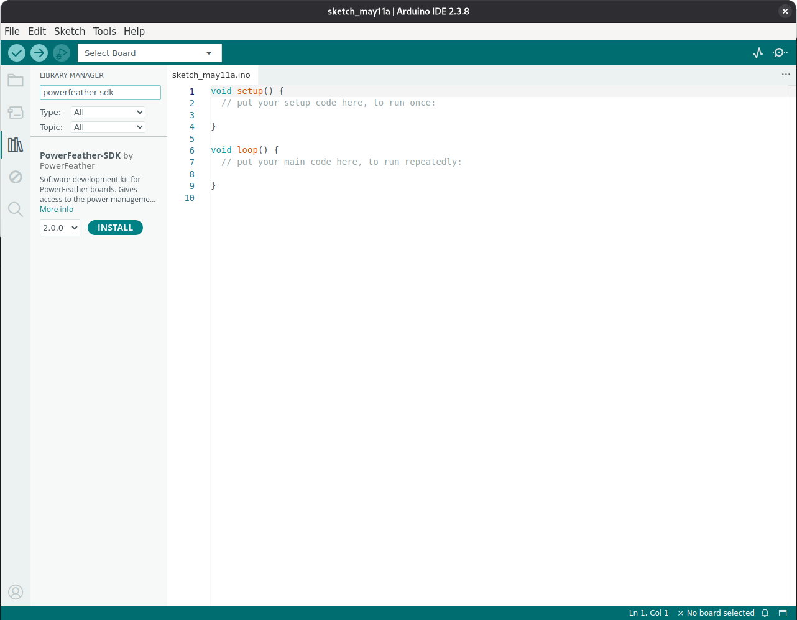Open the Edit menu
The image size is (797, 620).
pos(37,31)
